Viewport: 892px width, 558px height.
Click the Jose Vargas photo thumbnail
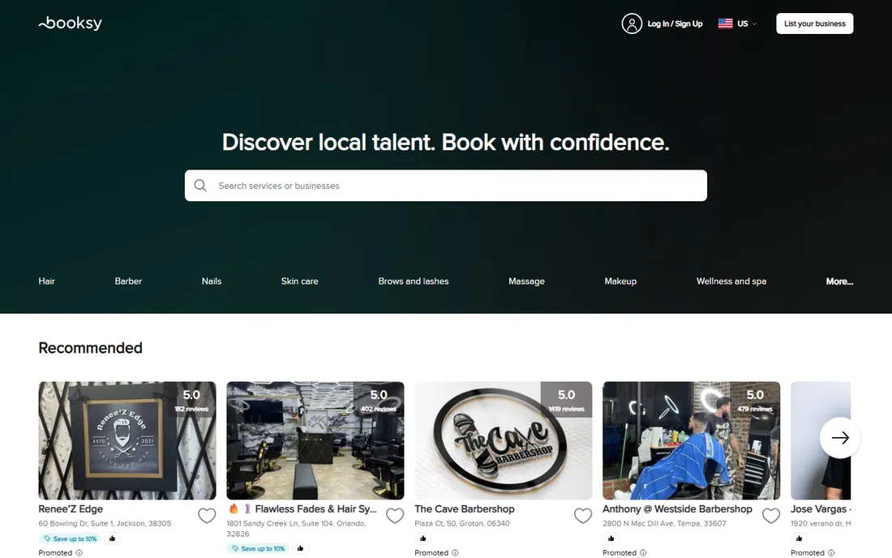click(821, 440)
